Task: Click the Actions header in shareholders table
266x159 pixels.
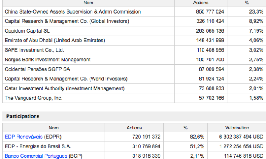Action: [x=201, y=3]
